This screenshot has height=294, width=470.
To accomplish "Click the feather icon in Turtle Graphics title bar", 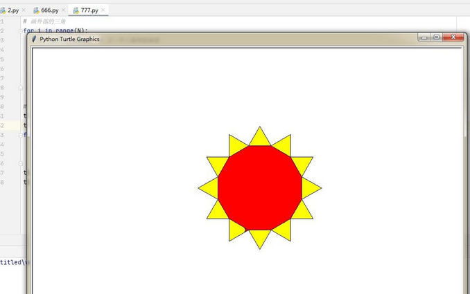I will [34, 39].
